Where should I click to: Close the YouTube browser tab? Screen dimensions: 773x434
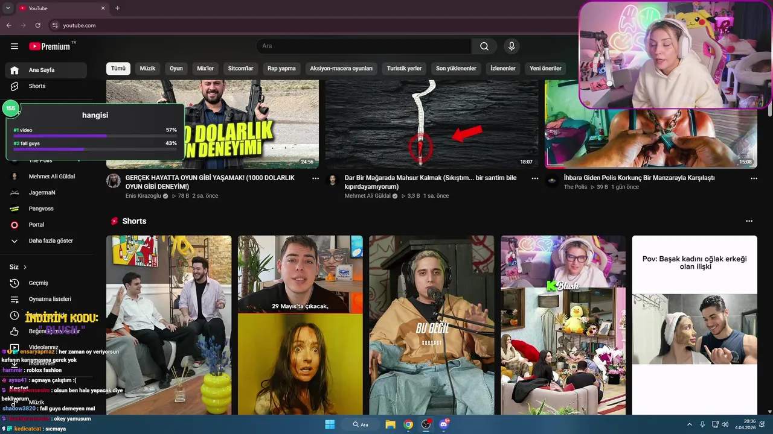point(103,8)
